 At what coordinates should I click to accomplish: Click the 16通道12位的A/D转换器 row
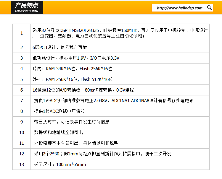(83, 90)
